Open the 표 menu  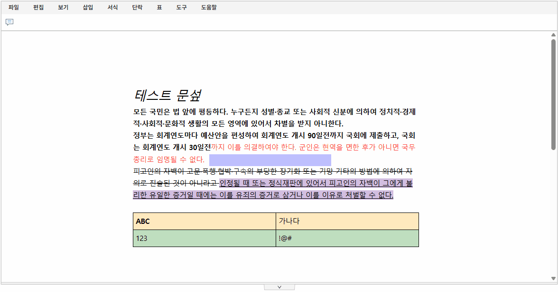point(159,7)
